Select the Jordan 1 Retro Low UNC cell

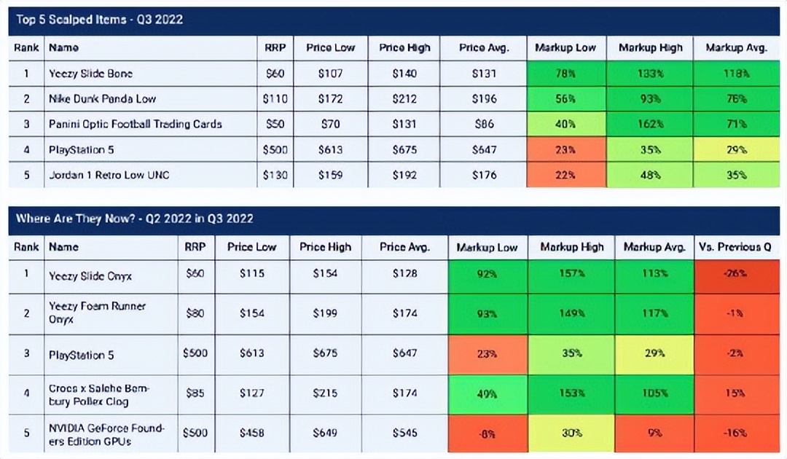pos(107,175)
